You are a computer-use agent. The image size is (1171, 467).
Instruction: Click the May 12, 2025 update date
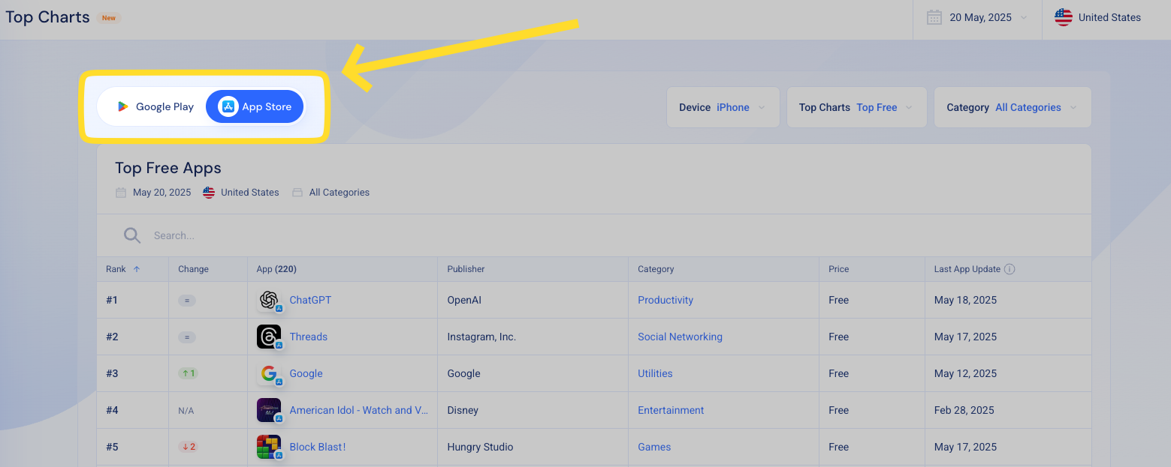pyautogui.click(x=965, y=373)
